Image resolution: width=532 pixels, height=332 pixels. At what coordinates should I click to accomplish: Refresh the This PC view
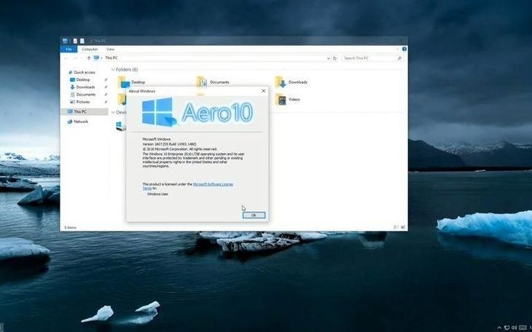pos(335,58)
